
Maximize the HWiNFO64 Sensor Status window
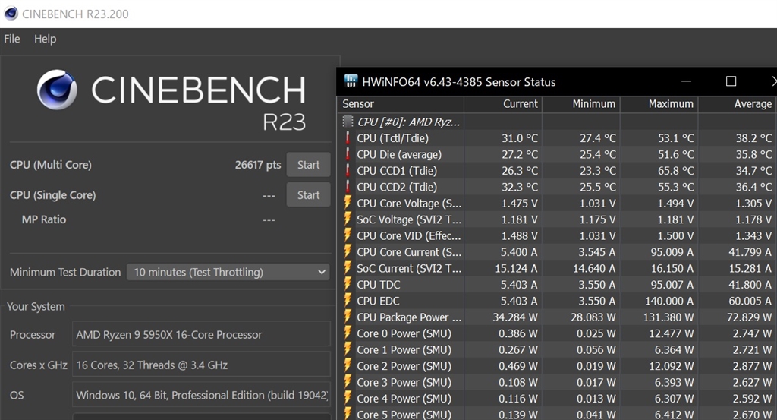pos(731,81)
